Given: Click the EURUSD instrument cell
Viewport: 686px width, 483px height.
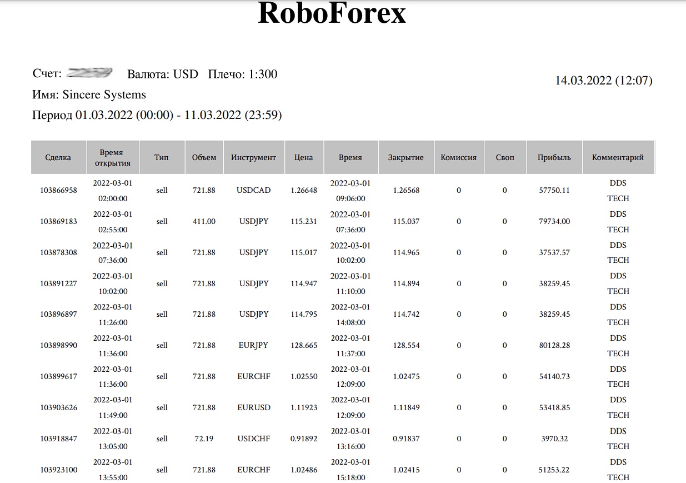Looking at the screenshot, I should click(x=253, y=408).
